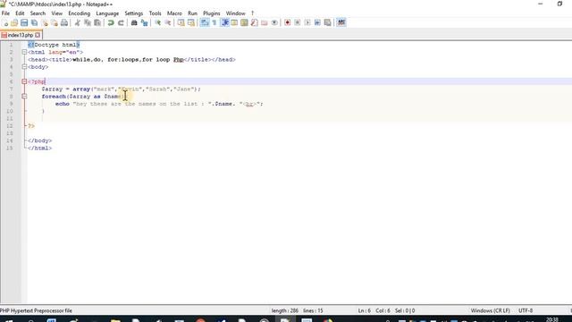Image resolution: width=572 pixels, height=322 pixels.
Task: Open the ? help menu
Action: click(x=252, y=13)
